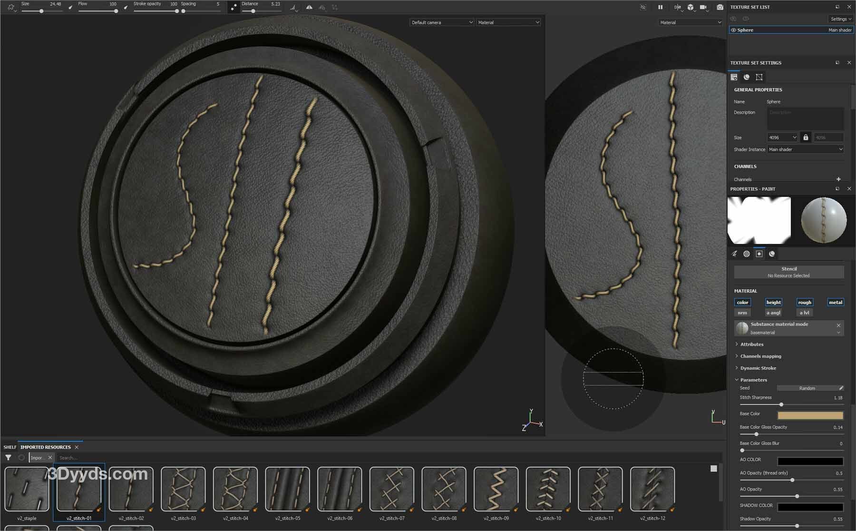Click the shelf filter funnel icon
This screenshot has height=531, width=856.
tap(8, 457)
